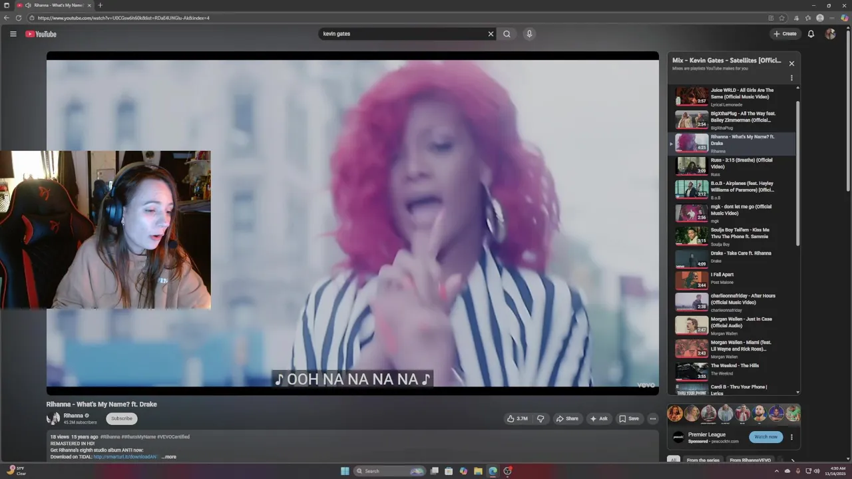This screenshot has height=479, width=852.
Task: Select the All filter chip
Action: [x=674, y=460]
